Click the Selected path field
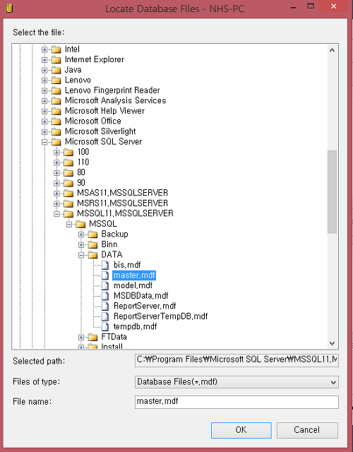 237,360
